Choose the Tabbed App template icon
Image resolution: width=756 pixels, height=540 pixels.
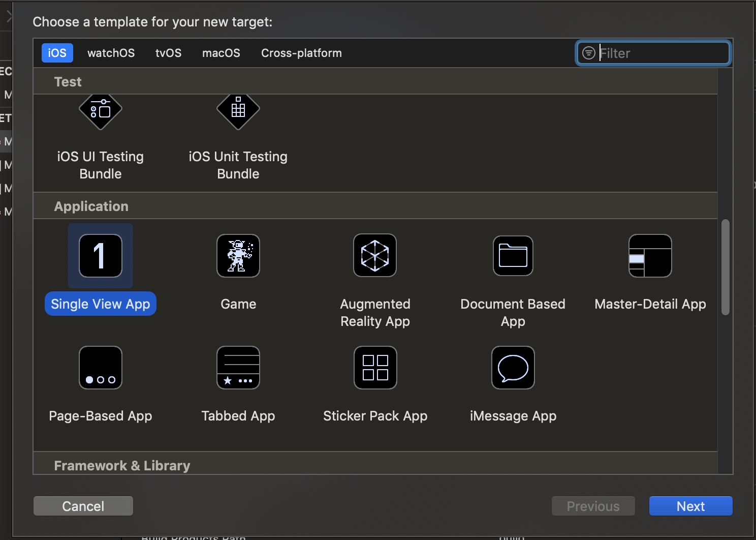click(238, 368)
